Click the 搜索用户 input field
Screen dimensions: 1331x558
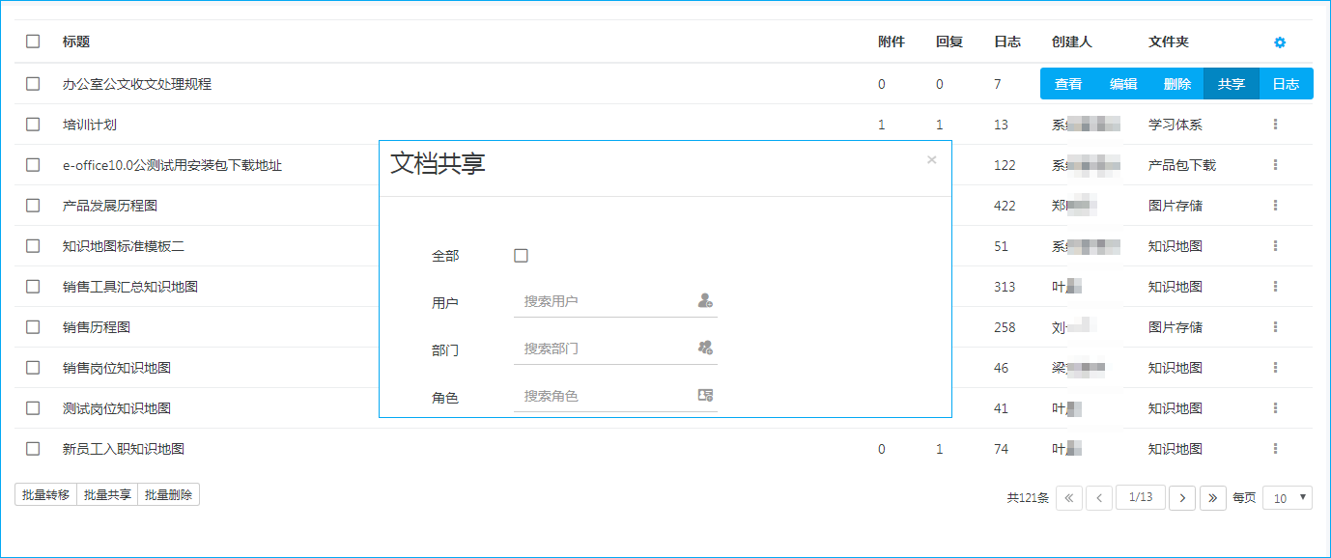604,301
